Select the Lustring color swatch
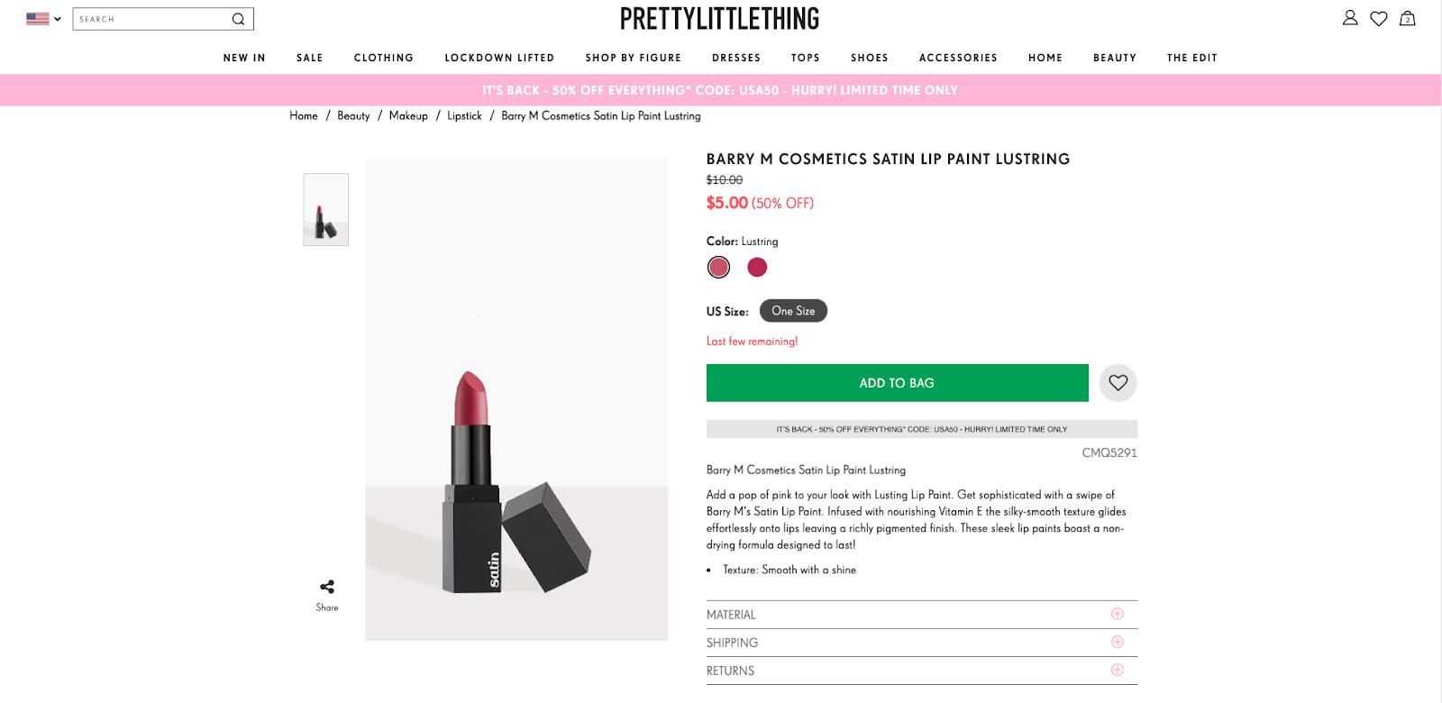This screenshot has width=1442, height=703. click(x=718, y=267)
